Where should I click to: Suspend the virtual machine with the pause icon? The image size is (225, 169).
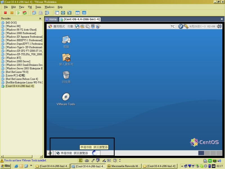tap(12, 13)
